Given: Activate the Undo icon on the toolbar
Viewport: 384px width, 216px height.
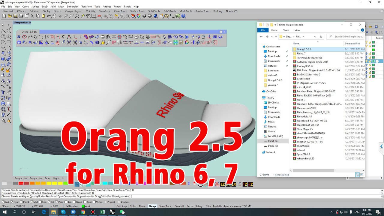Looking at the screenshot, I should click(x=49, y=16).
